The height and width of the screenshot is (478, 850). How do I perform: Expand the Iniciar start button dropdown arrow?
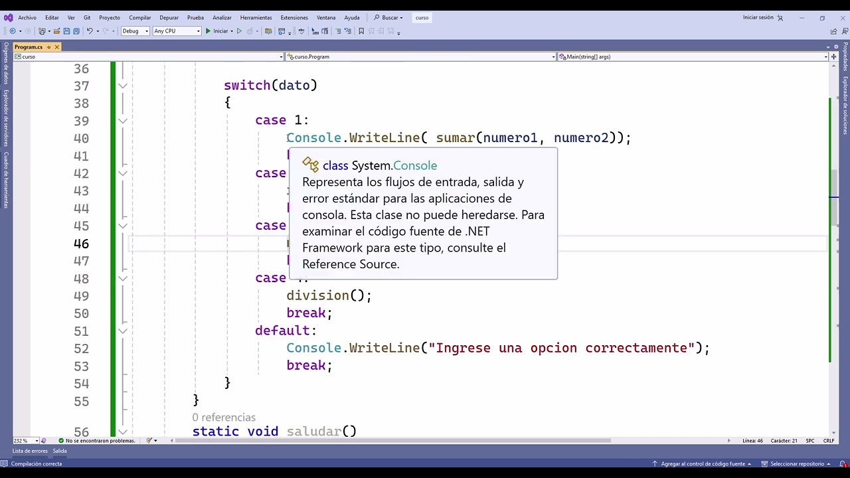coord(232,31)
